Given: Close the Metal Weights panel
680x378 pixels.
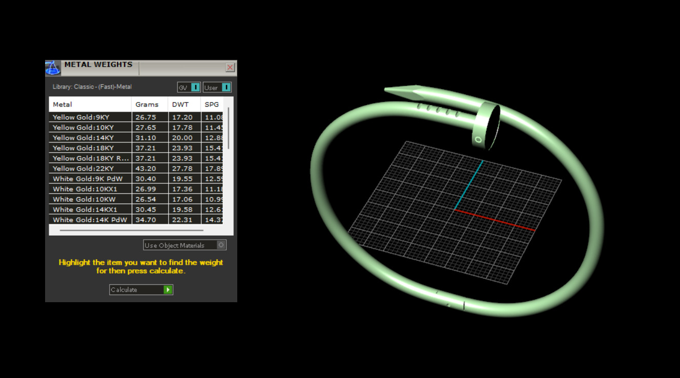Looking at the screenshot, I should pyautogui.click(x=230, y=67).
